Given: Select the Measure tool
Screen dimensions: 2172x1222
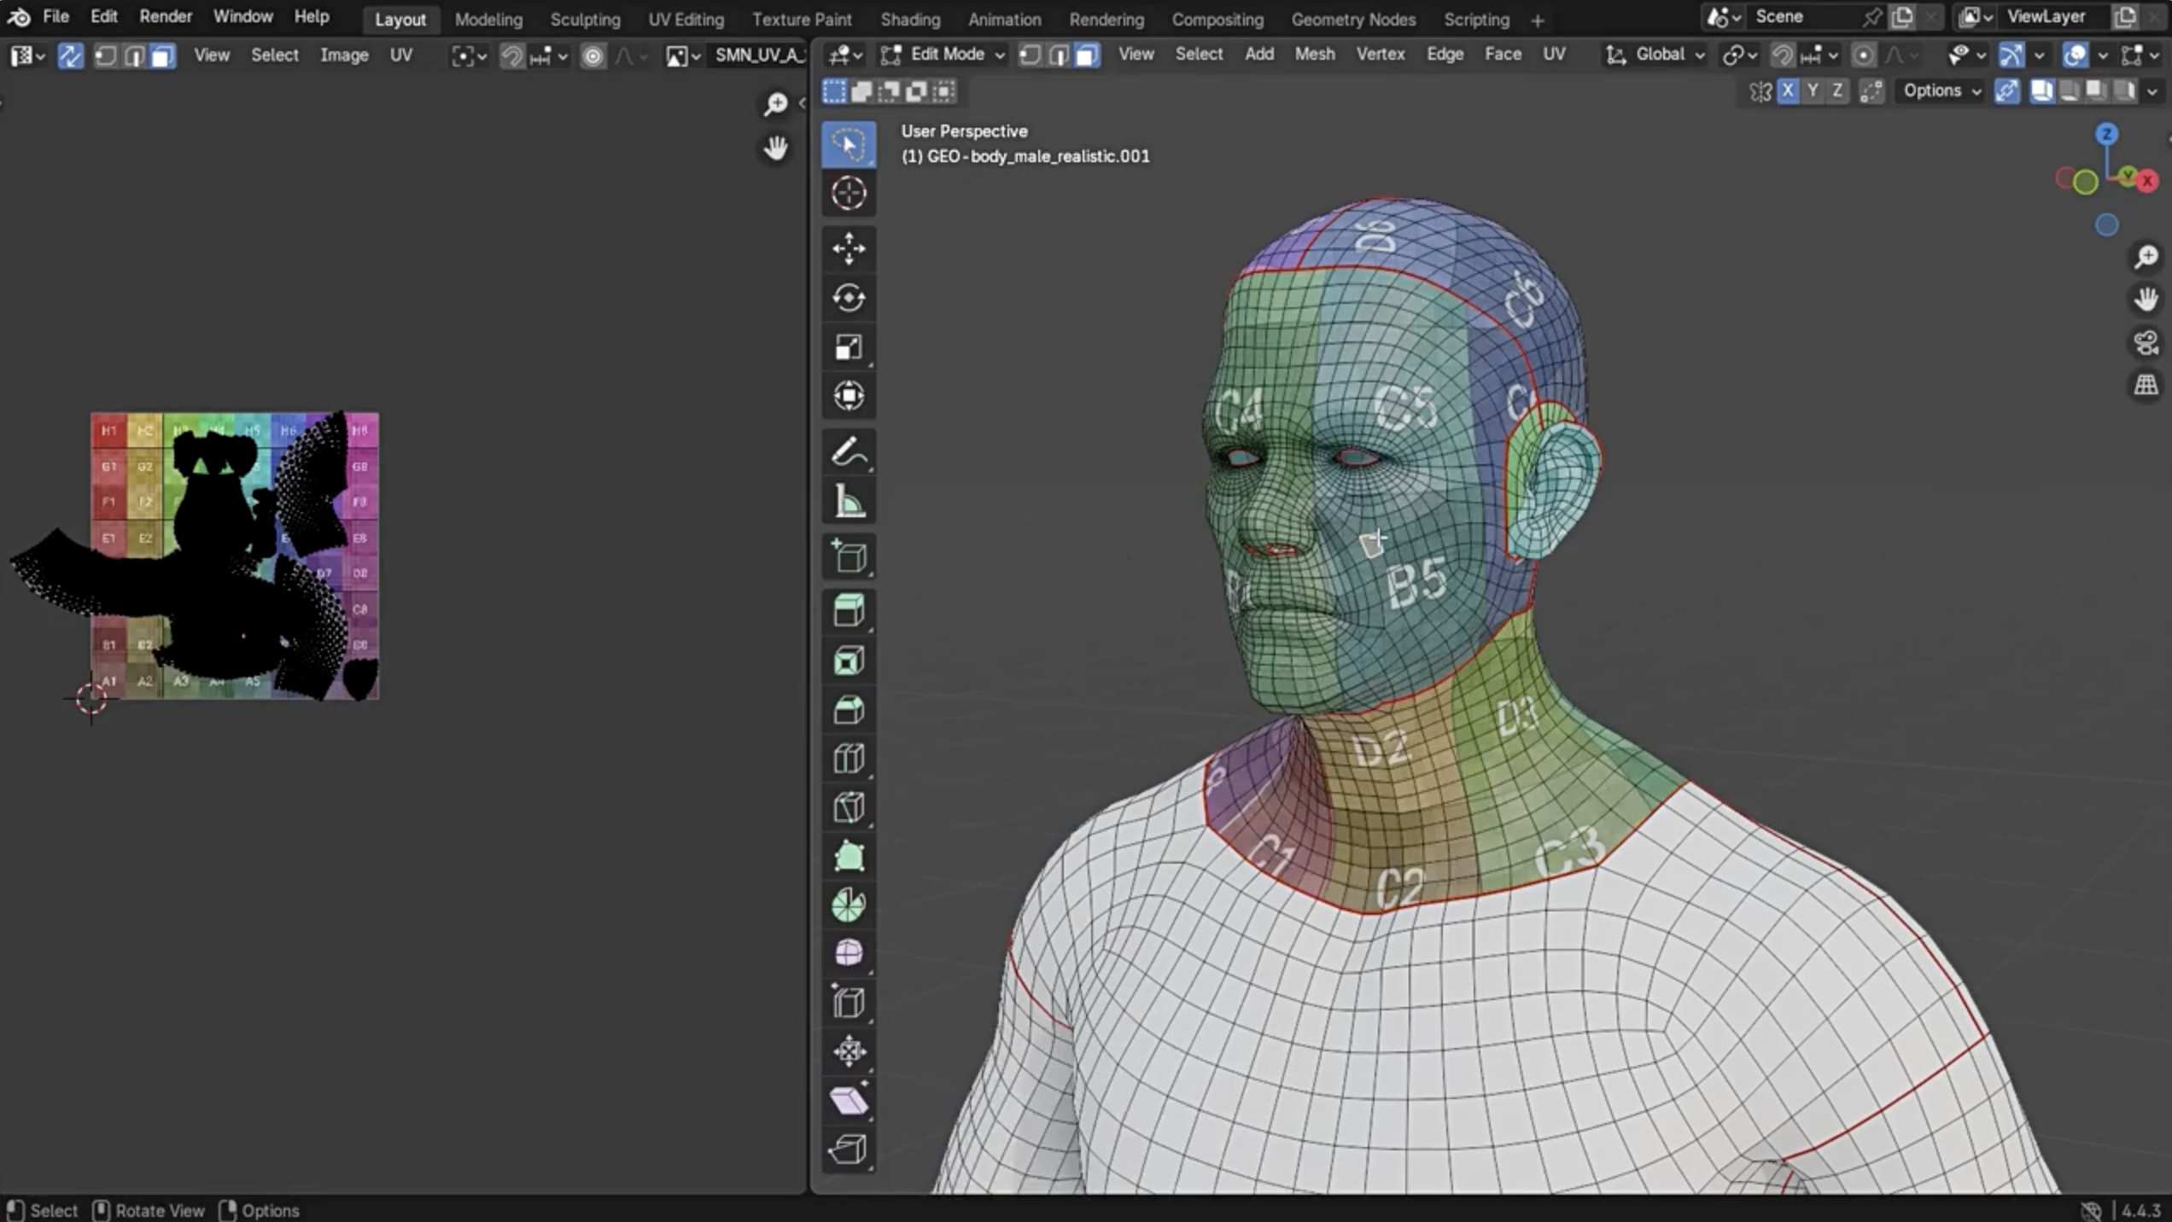Looking at the screenshot, I should pos(848,501).
